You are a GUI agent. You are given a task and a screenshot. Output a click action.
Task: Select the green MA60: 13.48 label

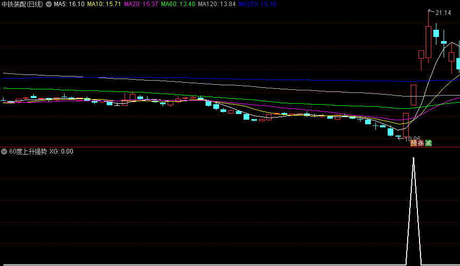click(178, 4)
